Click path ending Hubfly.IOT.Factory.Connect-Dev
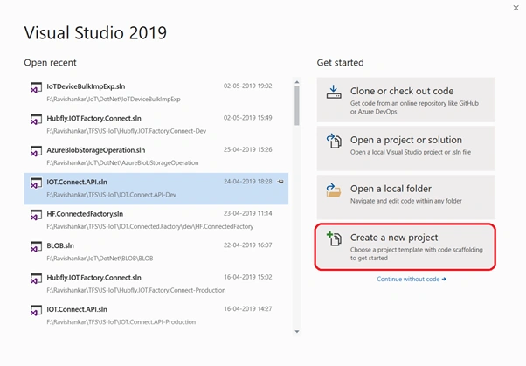Image resolution: width=526 pixels, height=366 pixels. 127,131
